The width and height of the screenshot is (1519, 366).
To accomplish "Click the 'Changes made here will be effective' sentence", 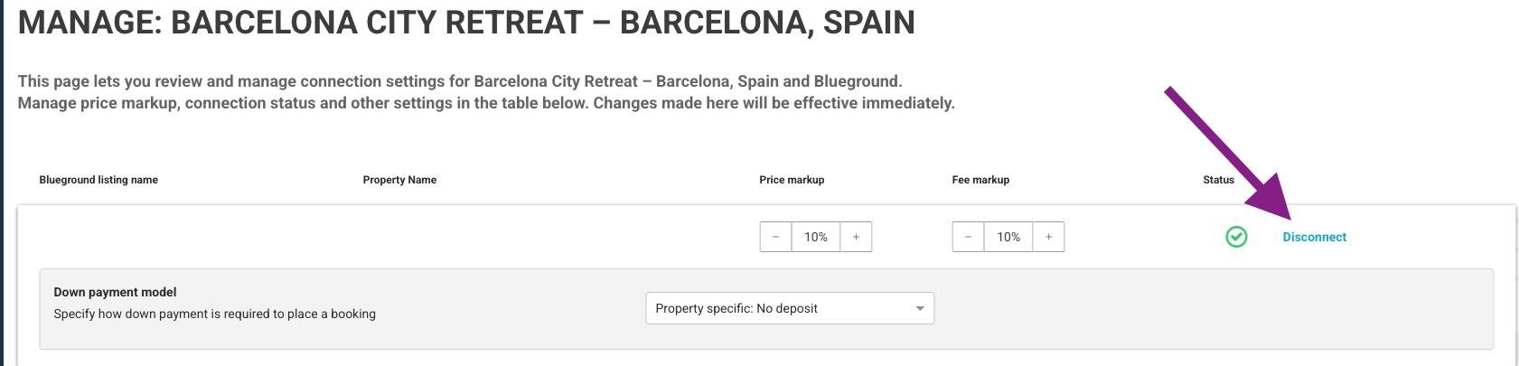I will pos(774,103).
